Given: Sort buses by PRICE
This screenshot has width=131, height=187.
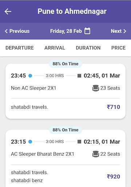Looking at the screenshot, I should [x=118, y=48].
